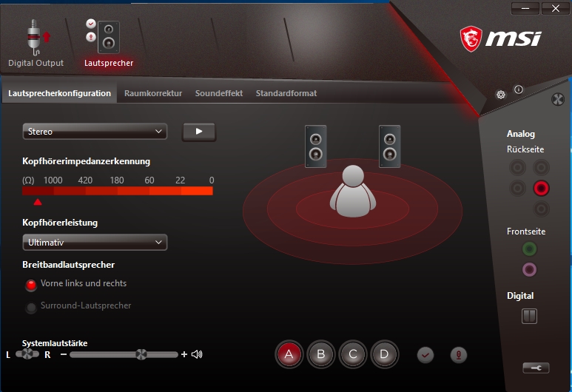Open the Ultimativ Kopfhörerleistung dropdown

[95, 242]
